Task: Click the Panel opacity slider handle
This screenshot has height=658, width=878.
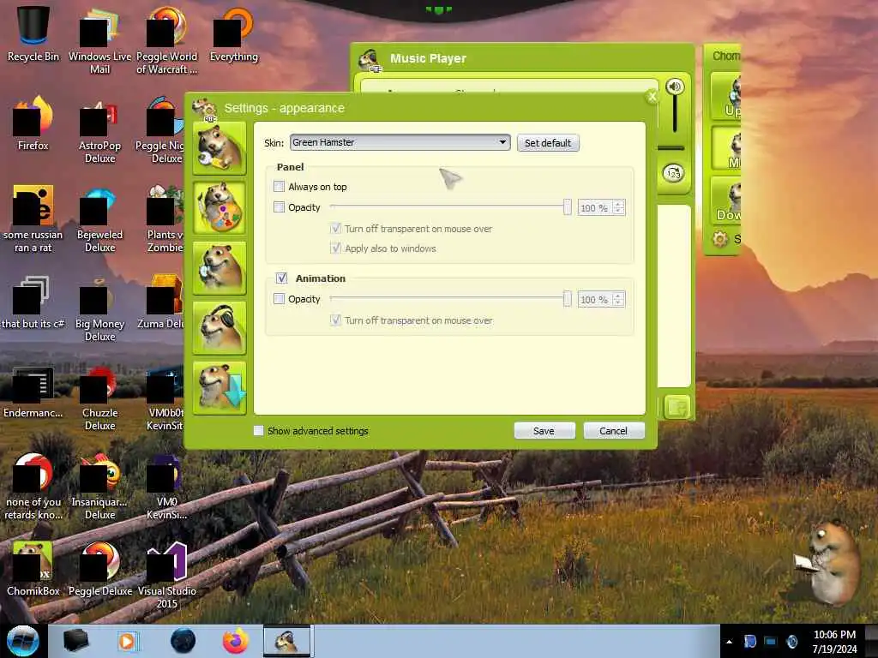Action: [x=568, y=207]
